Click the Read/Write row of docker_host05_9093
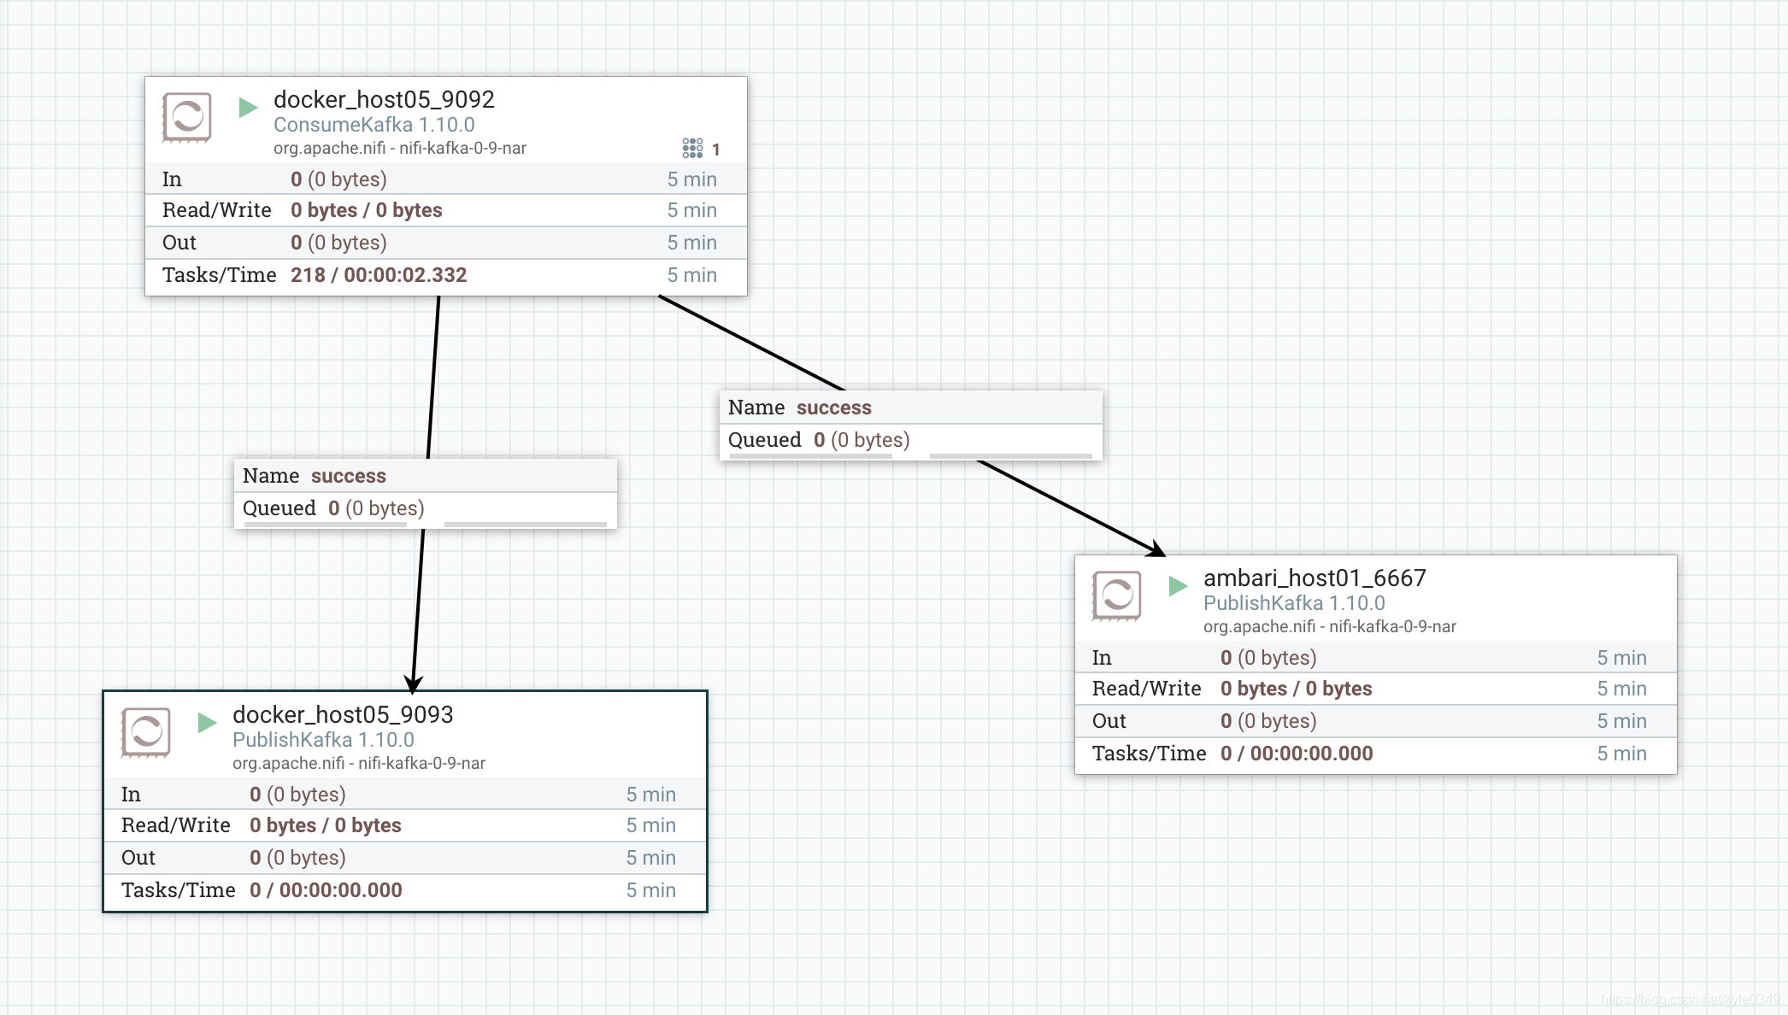The image size is (1788, 1015). [x=405, y=825]
